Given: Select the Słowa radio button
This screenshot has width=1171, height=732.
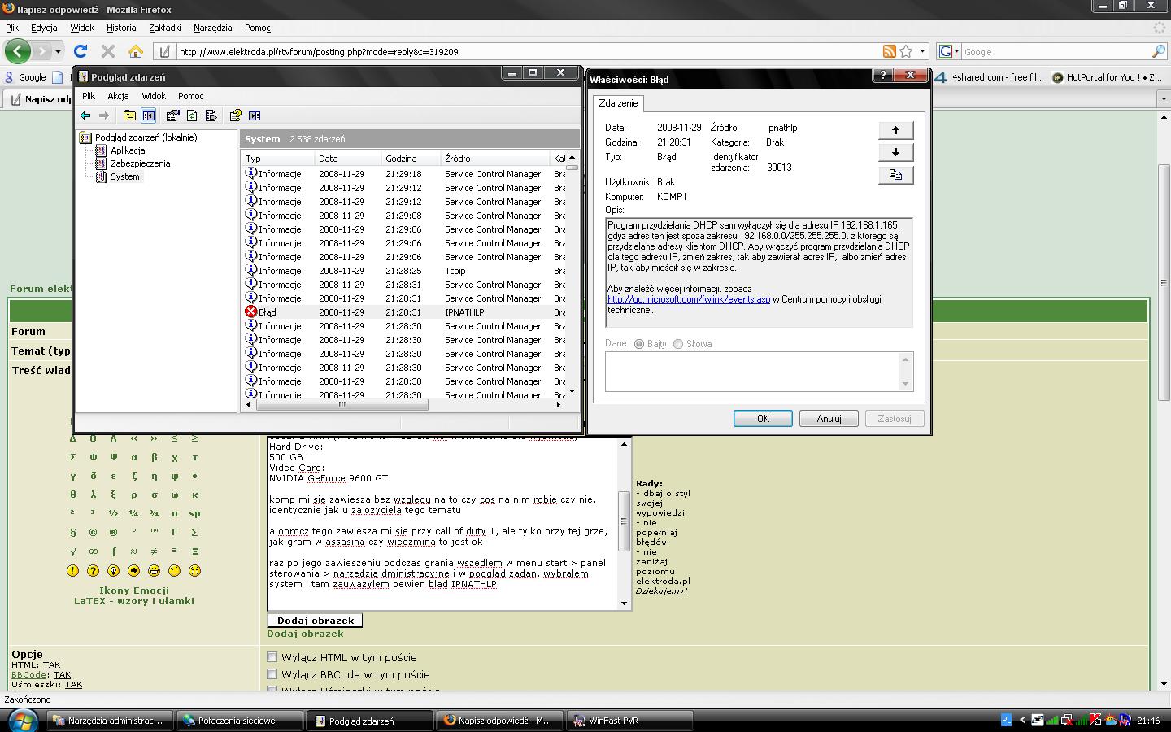Looking at the screenshot, I should (678, 344).
